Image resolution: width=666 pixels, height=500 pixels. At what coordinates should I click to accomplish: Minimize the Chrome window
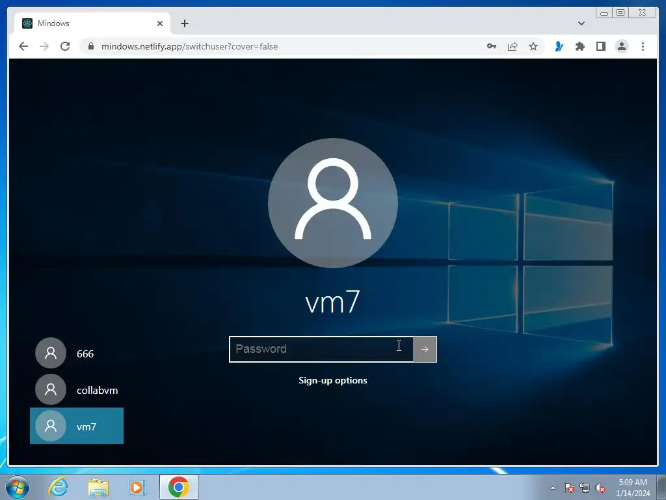(x=604, y=13)
